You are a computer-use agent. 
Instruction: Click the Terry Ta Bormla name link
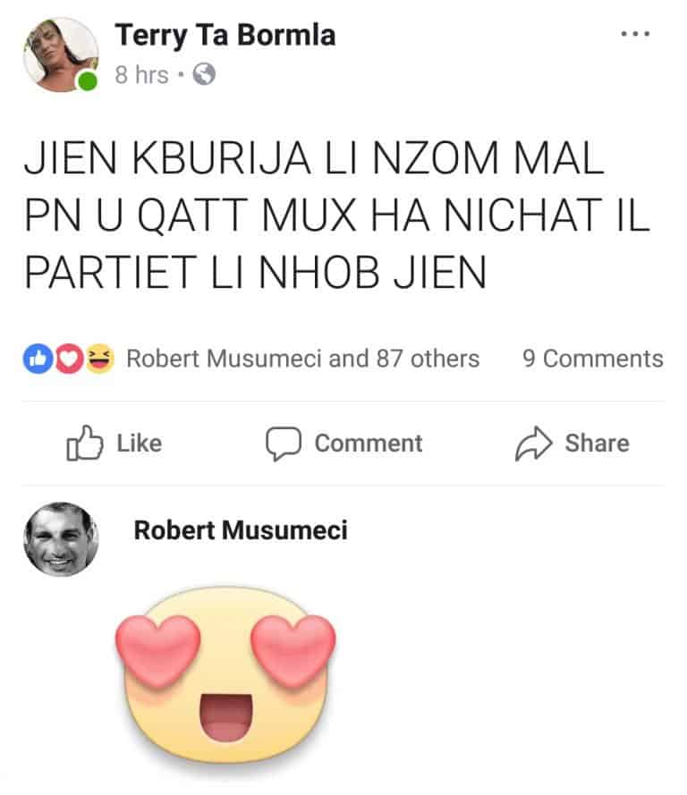pyautogui.click(x=225, y=36)
